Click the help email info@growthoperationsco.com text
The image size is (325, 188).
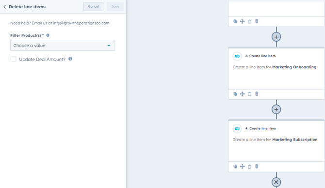point(81,23)
